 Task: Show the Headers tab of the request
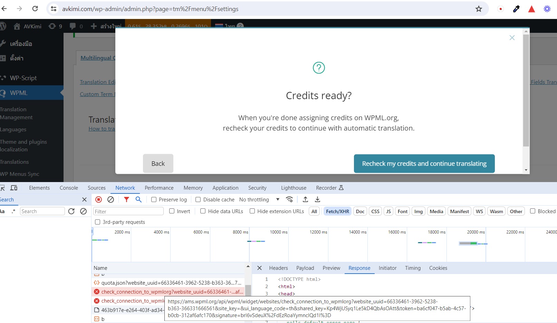[278, 268]
